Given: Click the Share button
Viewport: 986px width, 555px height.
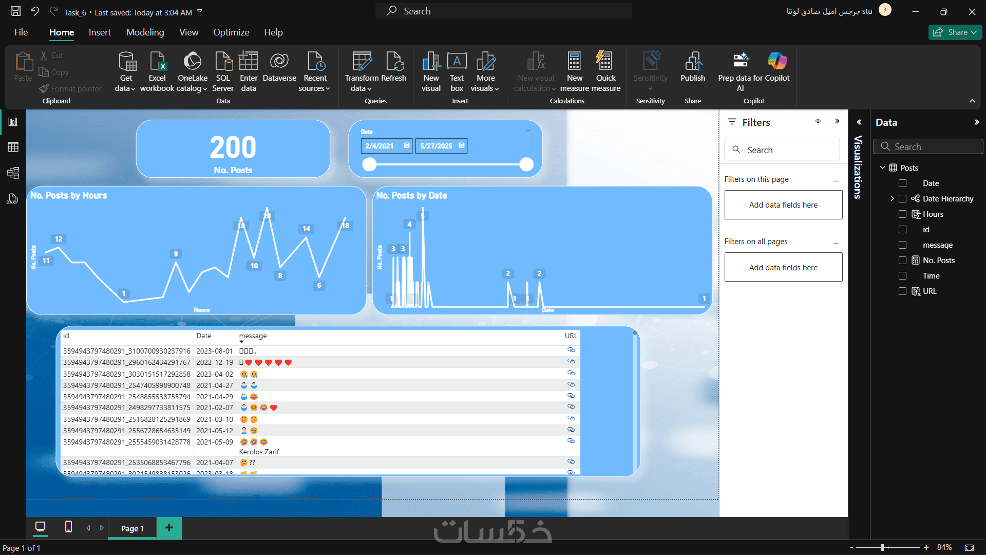Looking at the screenshot, I should 955,32.
